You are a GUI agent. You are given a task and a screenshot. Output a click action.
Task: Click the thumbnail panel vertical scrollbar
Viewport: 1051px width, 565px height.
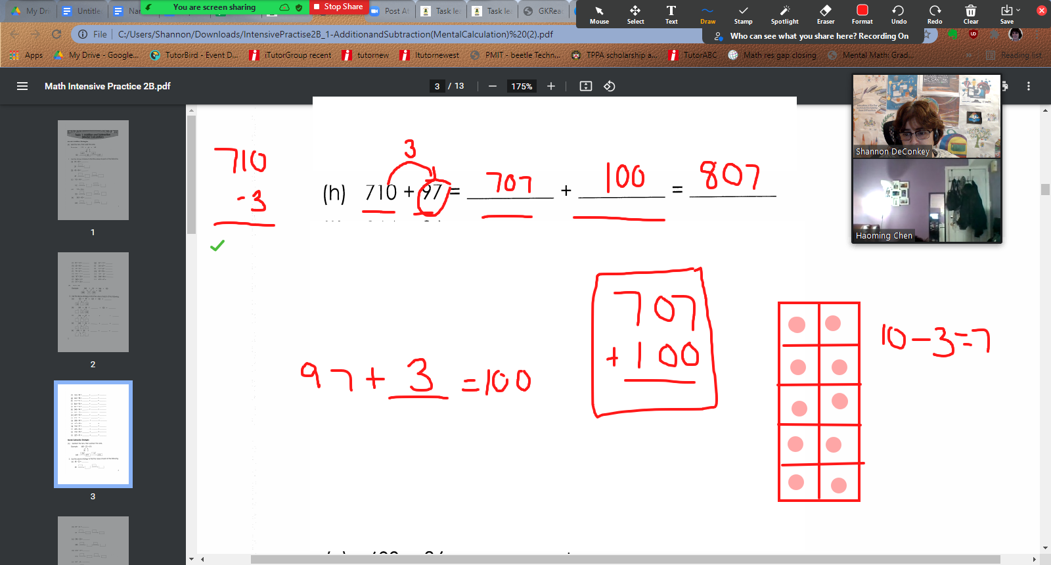pyautogui.click(x=191, y=175)
